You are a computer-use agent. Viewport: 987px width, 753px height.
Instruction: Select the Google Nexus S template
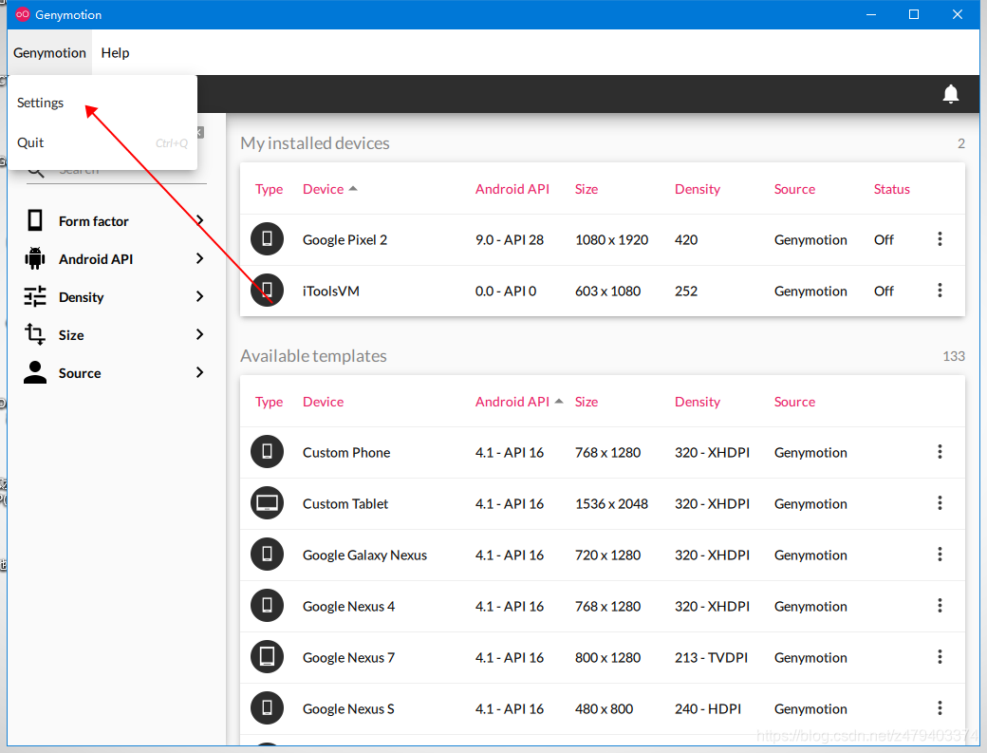[348, 709]
